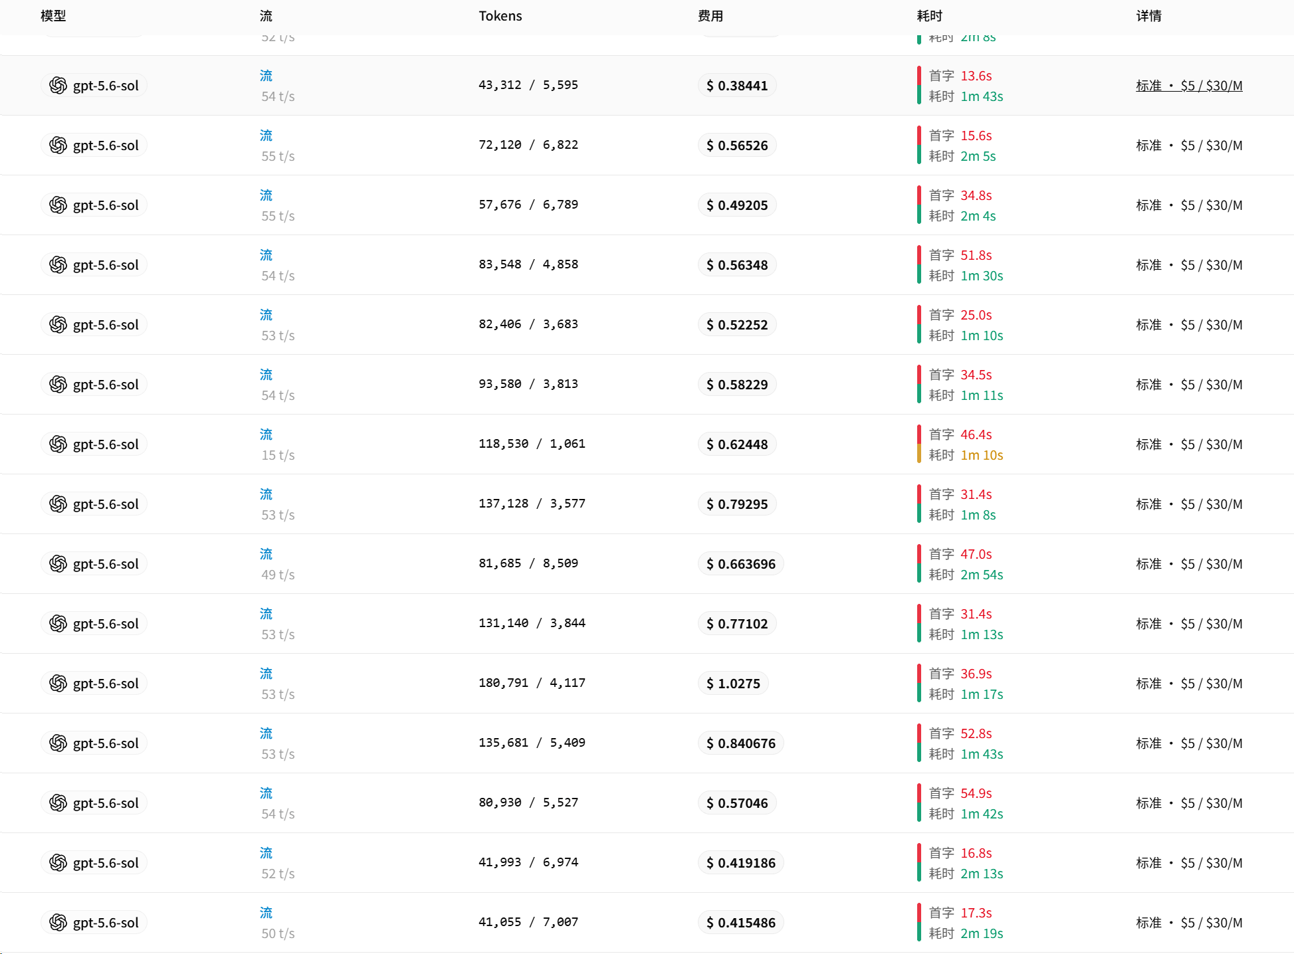Image resolution: width=1294 pixels, height=954 pixels.
Task: Click the 流 label in the $0.56526 row
Action: coord(267,136)
